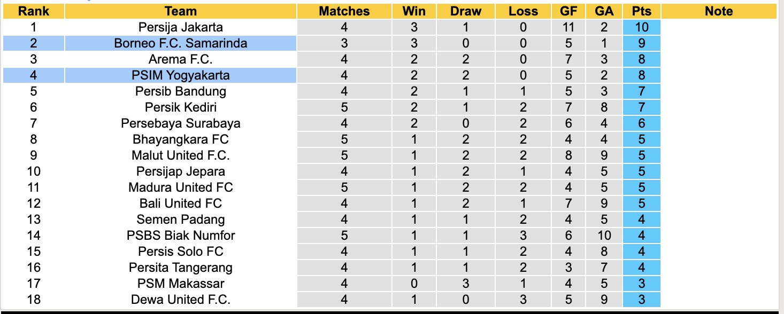Click the Persija Jakarta team name
This screenshot has height=314, width=784.
(x=181, y=27)
